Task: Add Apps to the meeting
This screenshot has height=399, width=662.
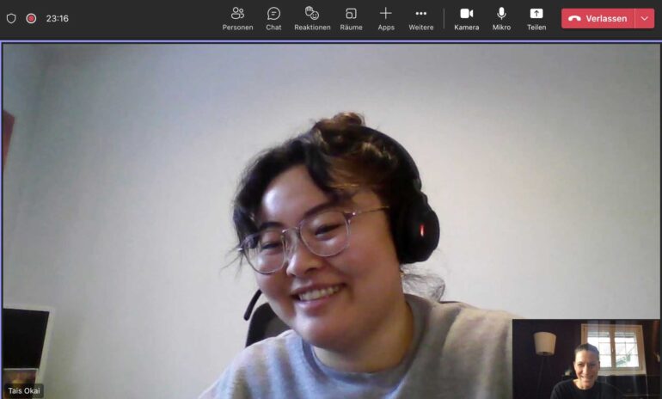Action: [386, 18]
